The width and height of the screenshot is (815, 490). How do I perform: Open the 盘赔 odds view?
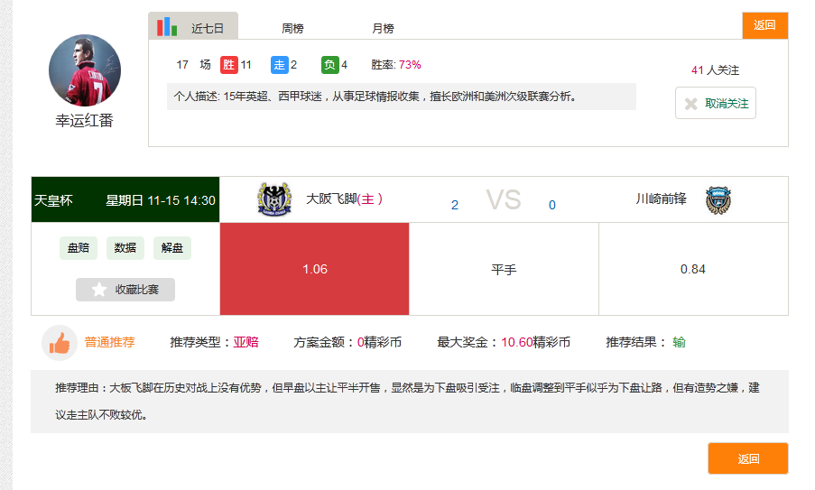point(79,248)
